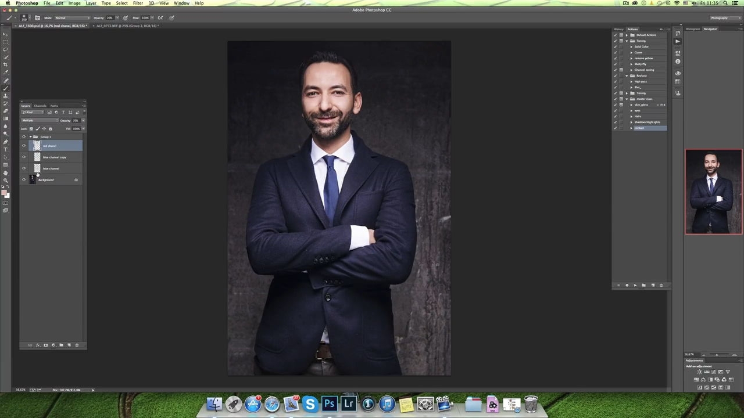Select the Pen tool
The image size is (744, 418).
tap(6, 142)
